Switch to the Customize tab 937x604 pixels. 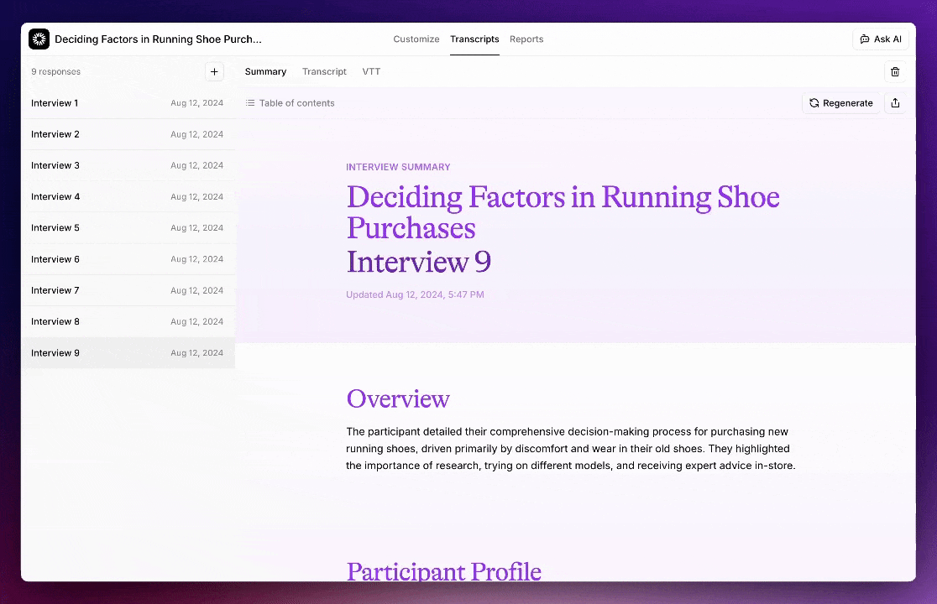416,39
